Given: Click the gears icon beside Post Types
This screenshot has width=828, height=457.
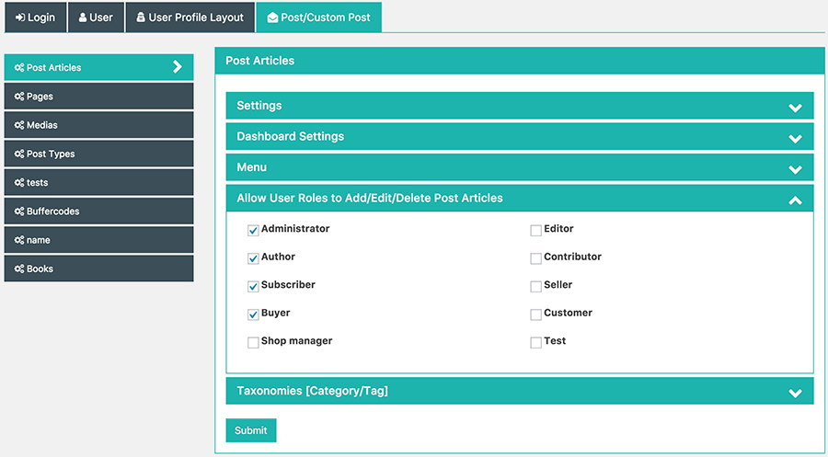Looking at the screenshot, I should [19, 154].
